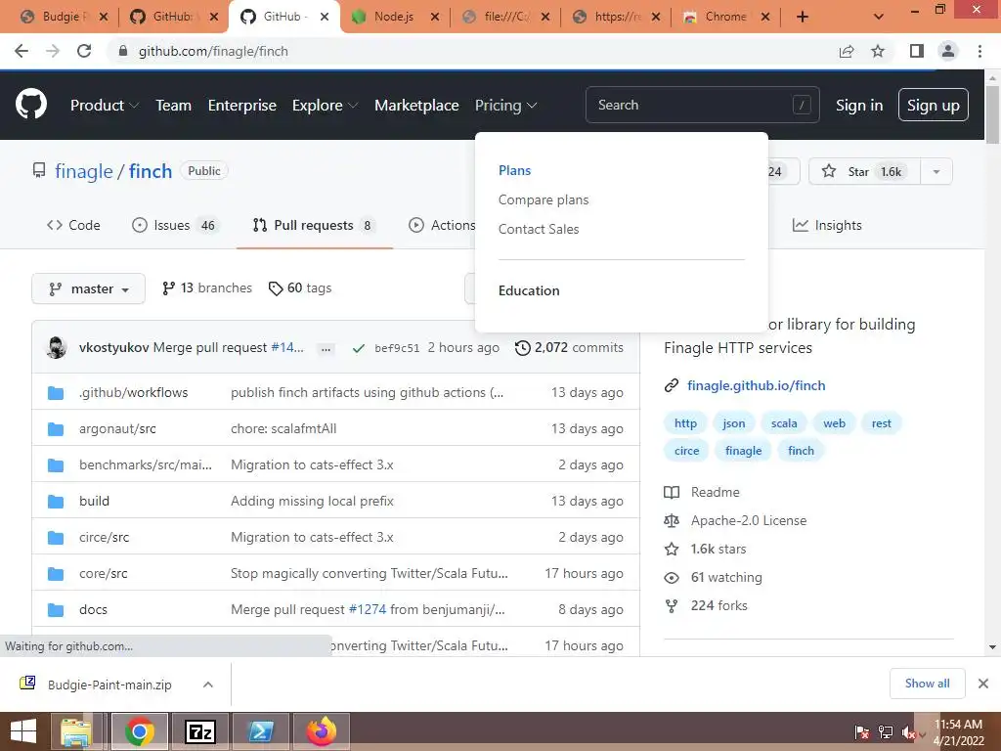Go back with the browser back arrow
The width and height of the screenshot is (1001, 751).
22,51
